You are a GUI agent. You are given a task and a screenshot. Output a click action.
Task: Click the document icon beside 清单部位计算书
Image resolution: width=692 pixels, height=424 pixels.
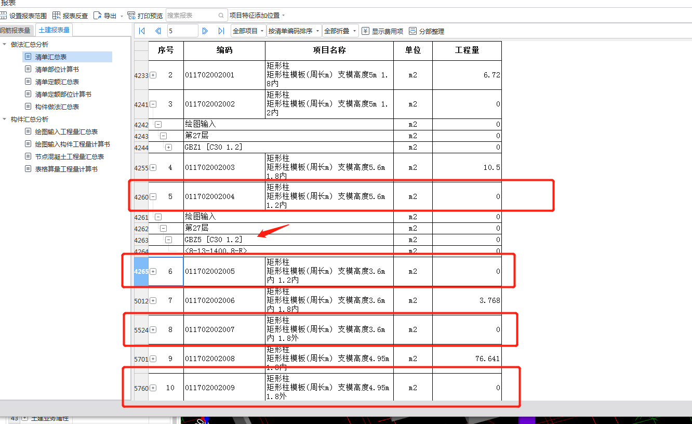[x=28, y=69]
